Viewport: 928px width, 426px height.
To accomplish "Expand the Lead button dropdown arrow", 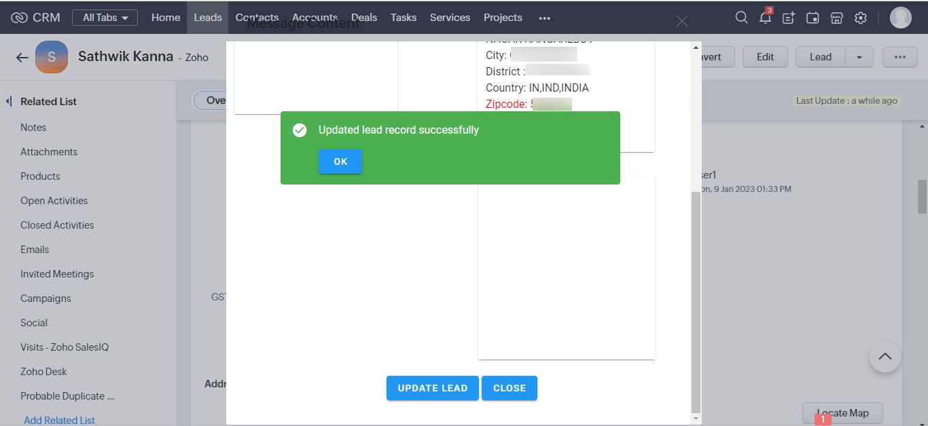I will coord(859,57).
